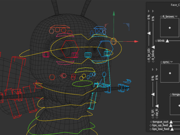Click the Face_C panel title

point(175,5)
